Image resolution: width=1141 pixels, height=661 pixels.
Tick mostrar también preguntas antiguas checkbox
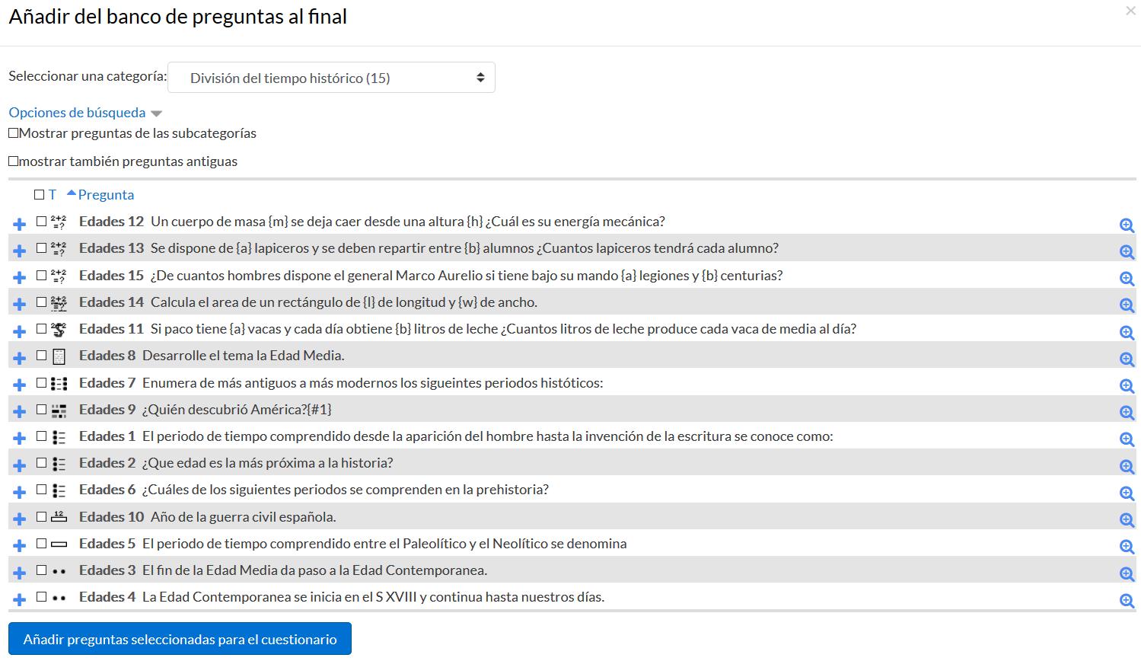click(13, 161)
